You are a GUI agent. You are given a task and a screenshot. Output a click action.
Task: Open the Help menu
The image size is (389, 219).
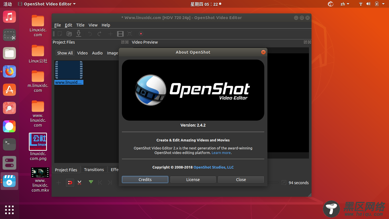point(106,25)
